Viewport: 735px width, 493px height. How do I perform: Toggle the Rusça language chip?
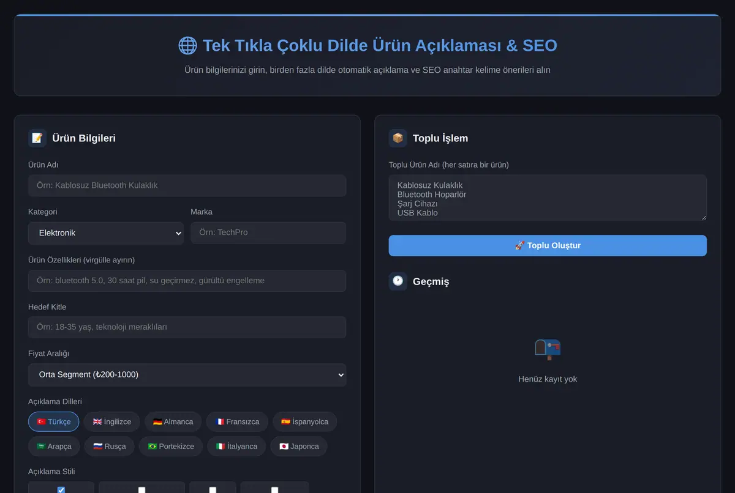[x=110, y=446]
